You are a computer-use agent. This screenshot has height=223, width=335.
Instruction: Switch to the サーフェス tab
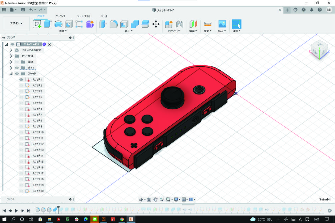click(x=61, y=16)
